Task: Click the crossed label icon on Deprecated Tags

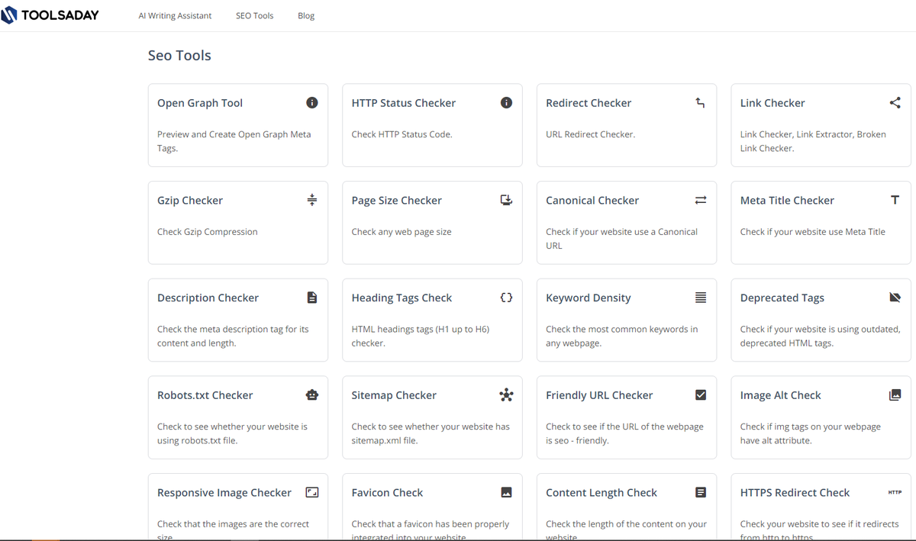Action: 895,298
